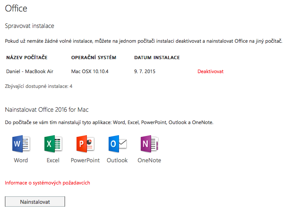Click 'Zbývající dostupné instalace: 4' text
This screenshot has height=212, width=291.
pos(39,86)
